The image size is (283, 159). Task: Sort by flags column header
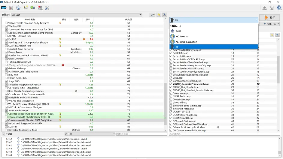[64, 19]
